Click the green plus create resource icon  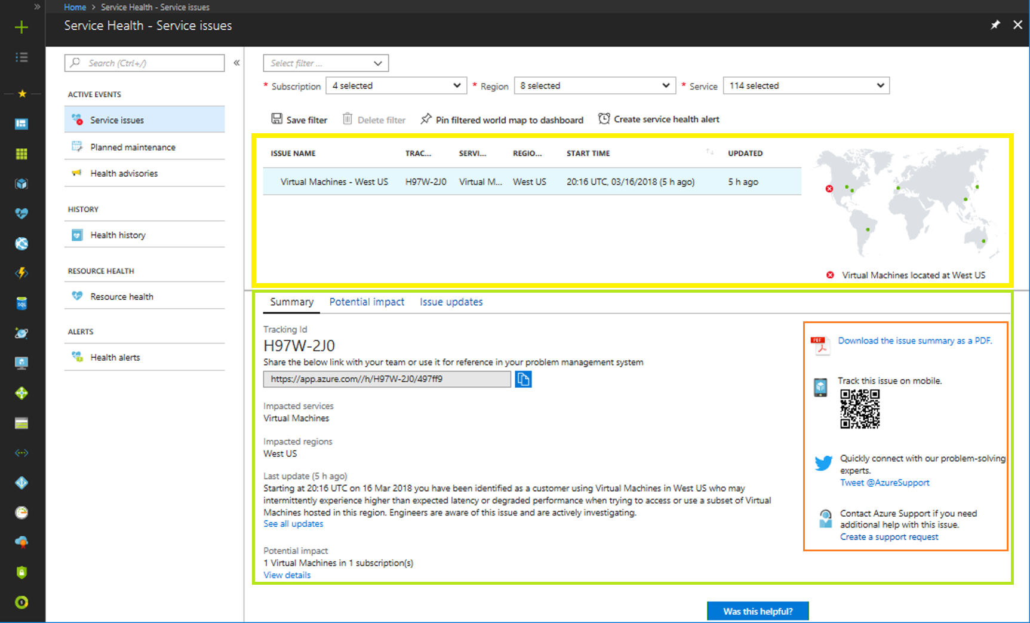(21, 27)
